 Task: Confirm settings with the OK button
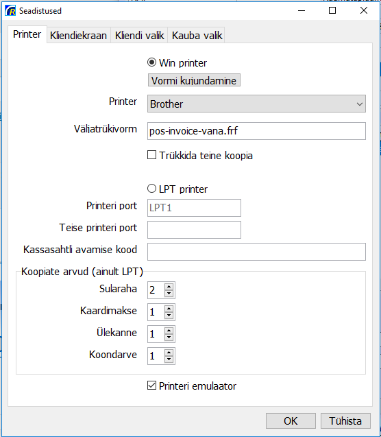click(x=291, y=421)
